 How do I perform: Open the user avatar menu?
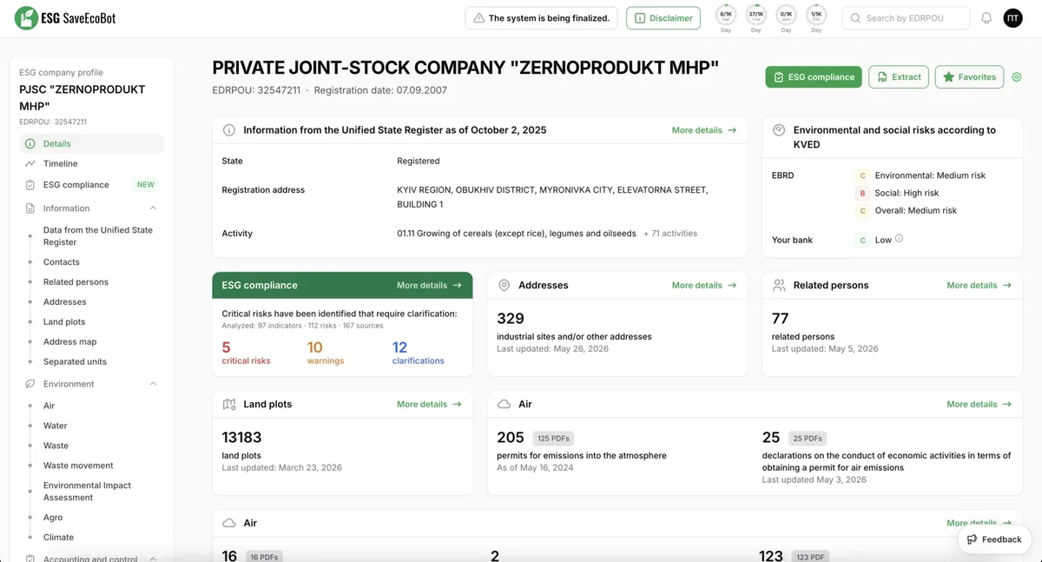tap(1013, 18)
